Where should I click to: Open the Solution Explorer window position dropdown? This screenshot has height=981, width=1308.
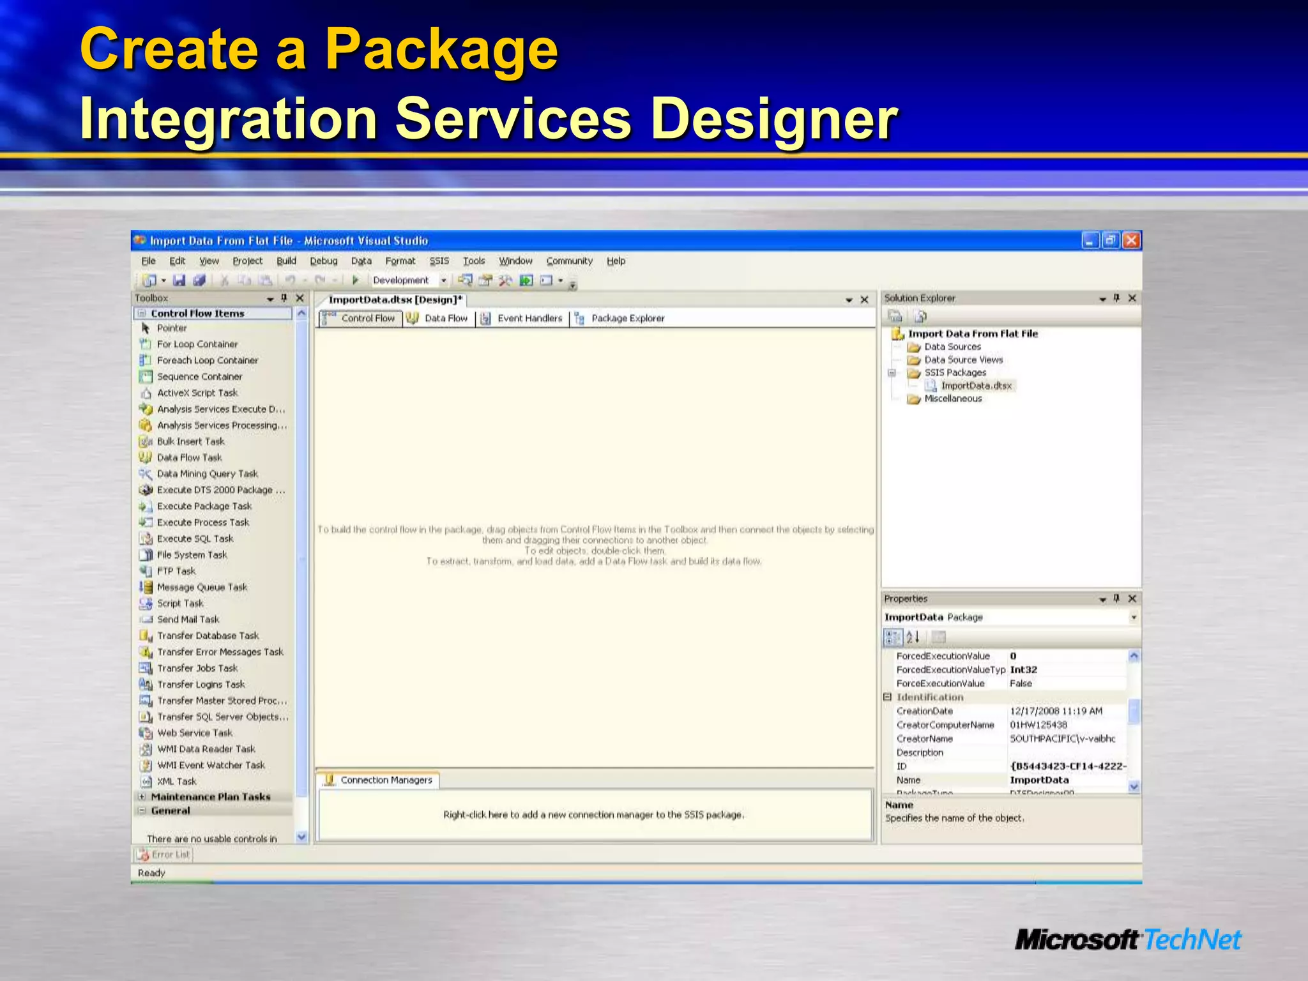[x=1102, y=299]
